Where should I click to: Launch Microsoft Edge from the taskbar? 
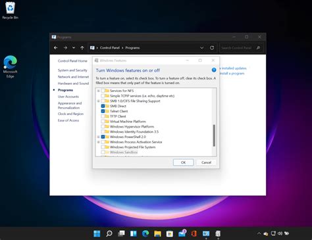[x=145, y=233]
